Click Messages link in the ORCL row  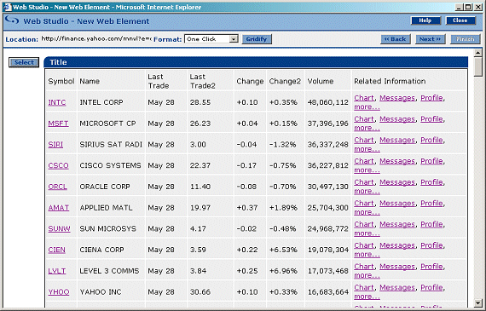pyautogui.click(x=397, y=182)
